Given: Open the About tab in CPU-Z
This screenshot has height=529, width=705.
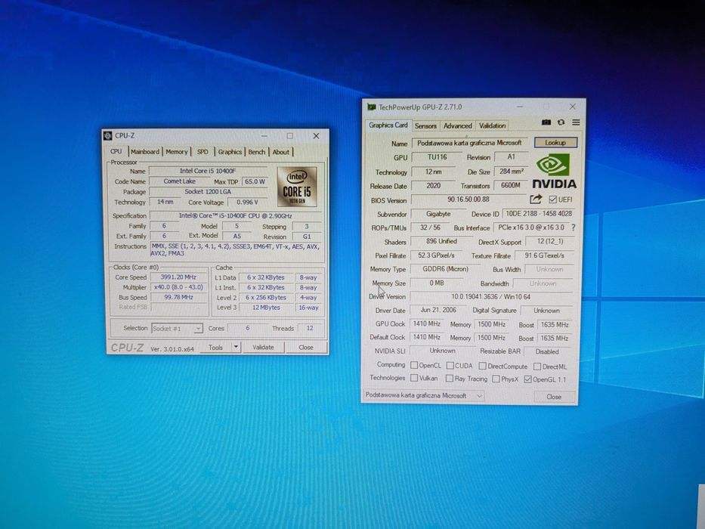Looking at the screenshot, I should [281, 152].
